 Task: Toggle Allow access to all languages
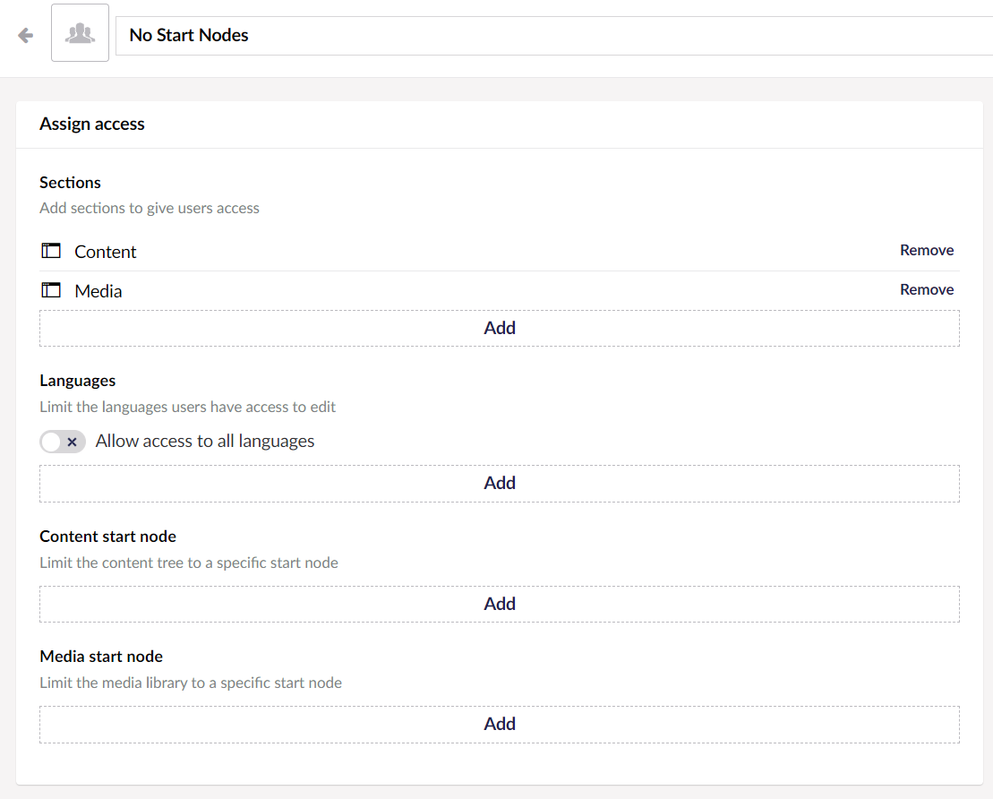63,442
